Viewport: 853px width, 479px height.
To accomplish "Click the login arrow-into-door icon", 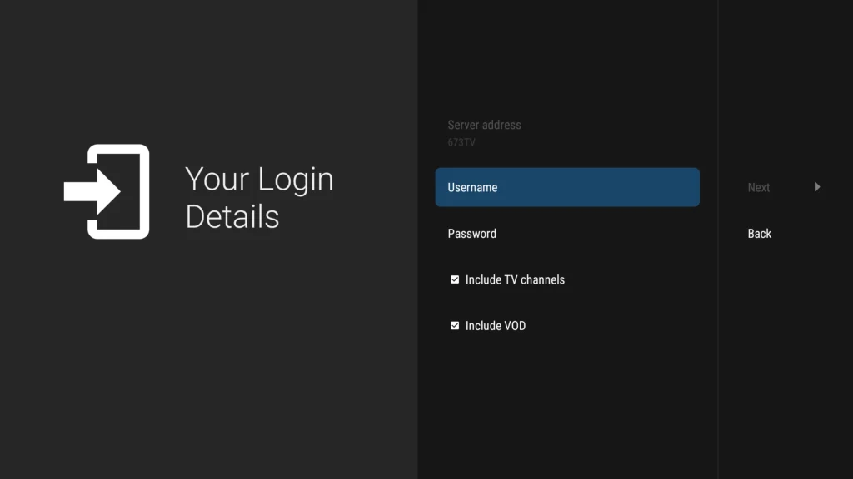I will (x=107, y=191).
